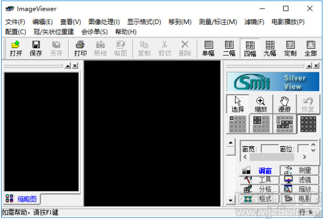Viewport: 323px width, 219px height.
Task: Open the 文件(F) menu
Action: (15, 22)
